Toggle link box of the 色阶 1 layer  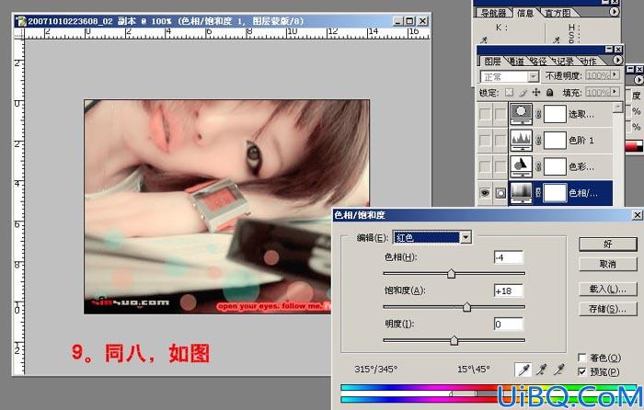pos(500,141)
